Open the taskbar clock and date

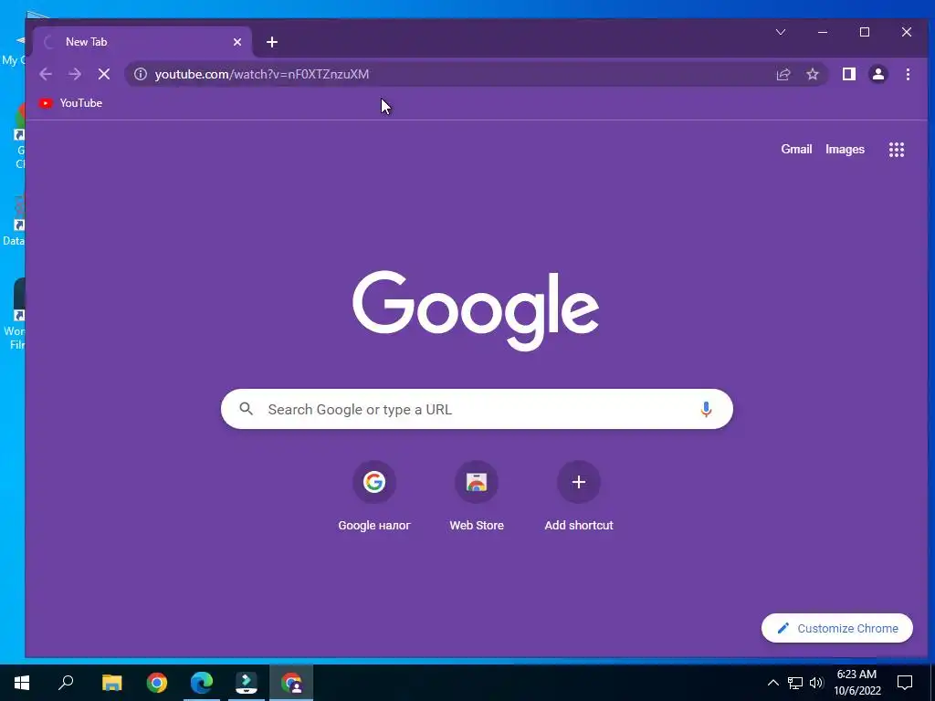pyautogui.click(x=856, y=683)
